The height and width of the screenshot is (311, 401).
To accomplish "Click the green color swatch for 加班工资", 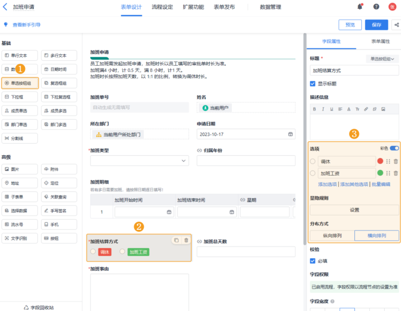I will tap(380, 173).
